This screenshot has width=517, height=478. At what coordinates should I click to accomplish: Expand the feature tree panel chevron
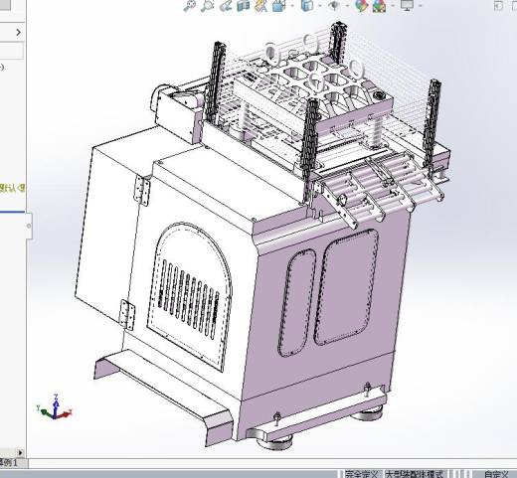[18, 32]
